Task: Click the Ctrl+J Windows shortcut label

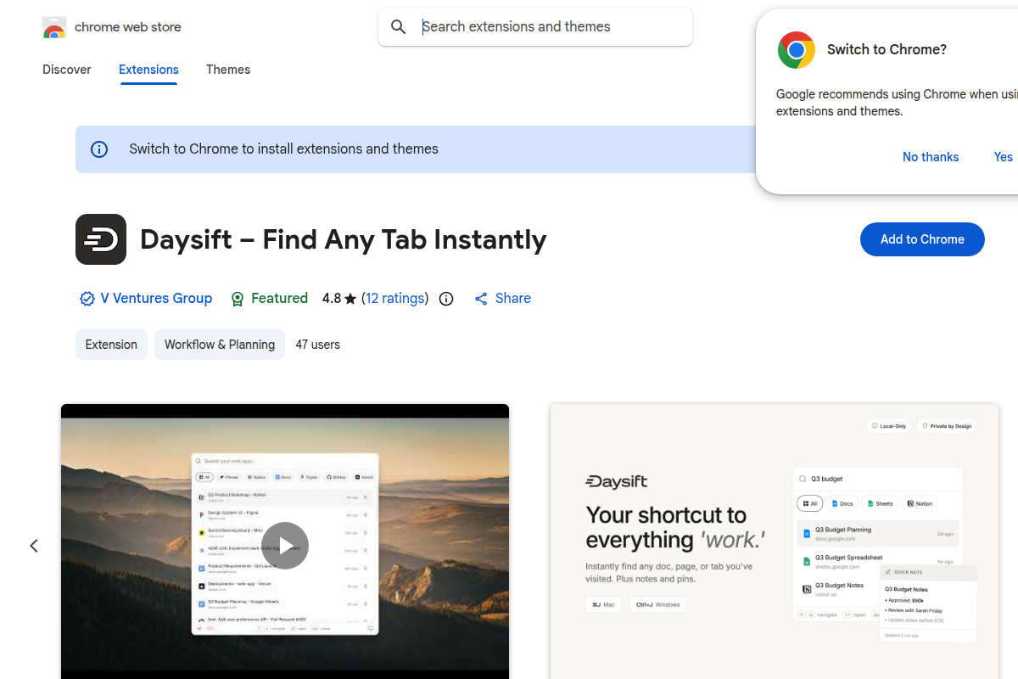Action: (x=658, y=605)
